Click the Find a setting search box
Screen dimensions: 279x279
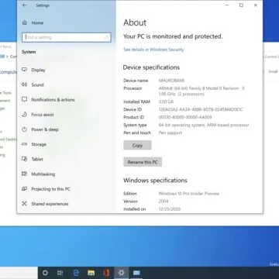(67, 37)
